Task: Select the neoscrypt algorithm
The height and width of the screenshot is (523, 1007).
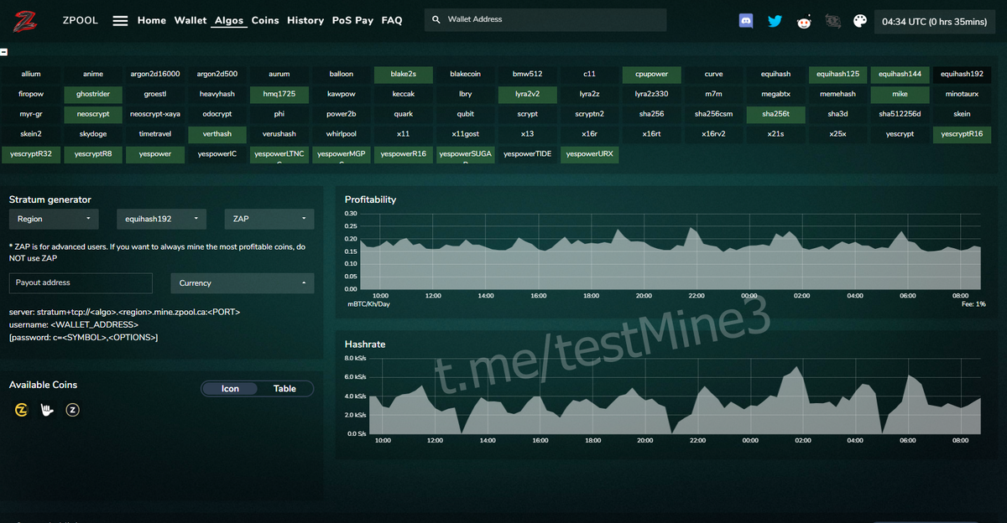Action: click(93, 114)
